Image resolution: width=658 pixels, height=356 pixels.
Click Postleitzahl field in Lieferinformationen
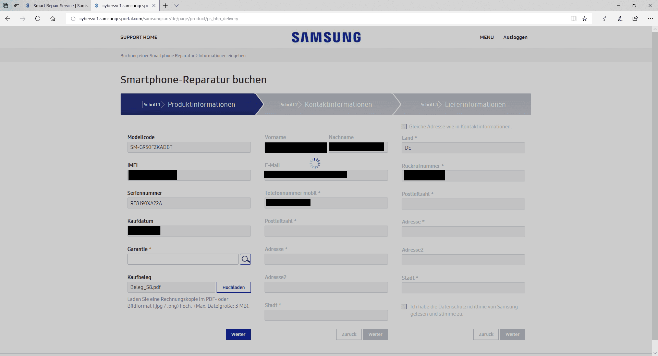(463, 204)
